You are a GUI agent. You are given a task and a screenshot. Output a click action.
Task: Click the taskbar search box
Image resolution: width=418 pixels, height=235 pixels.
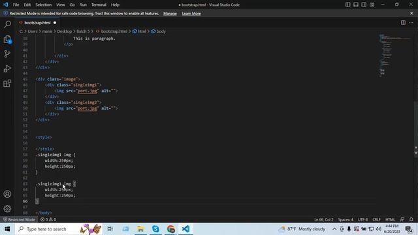tap(59, 229)
